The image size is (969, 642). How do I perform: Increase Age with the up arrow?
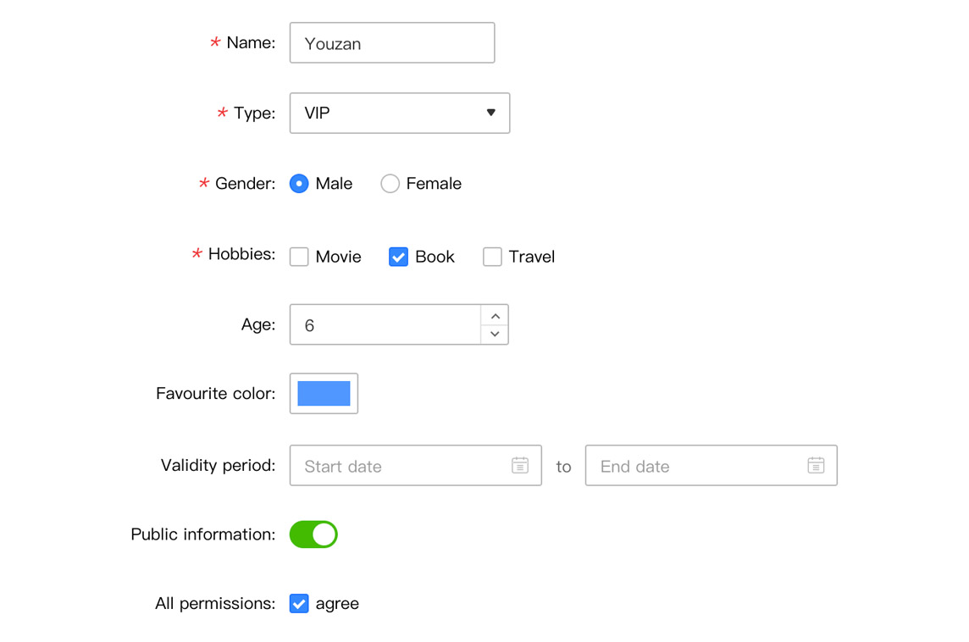tap(495, 316)
